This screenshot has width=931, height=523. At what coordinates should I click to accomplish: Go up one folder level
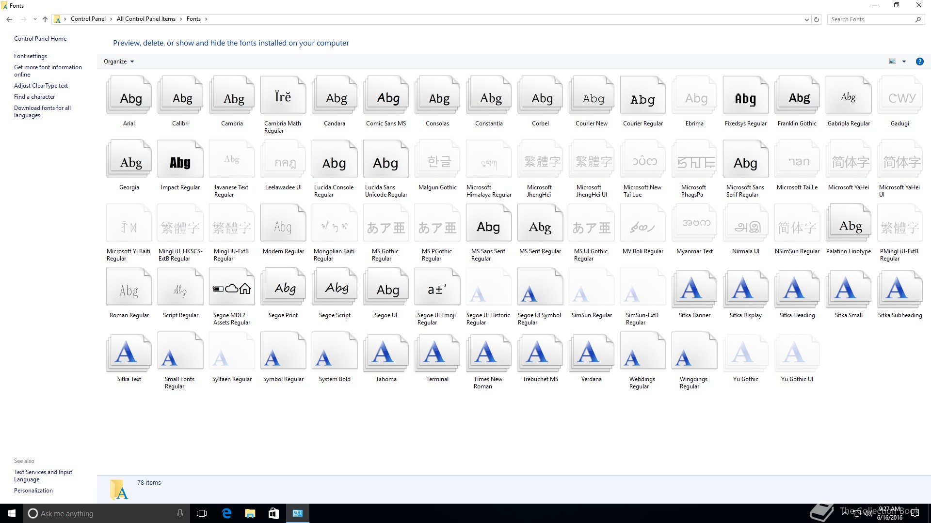tap(45, 19)
